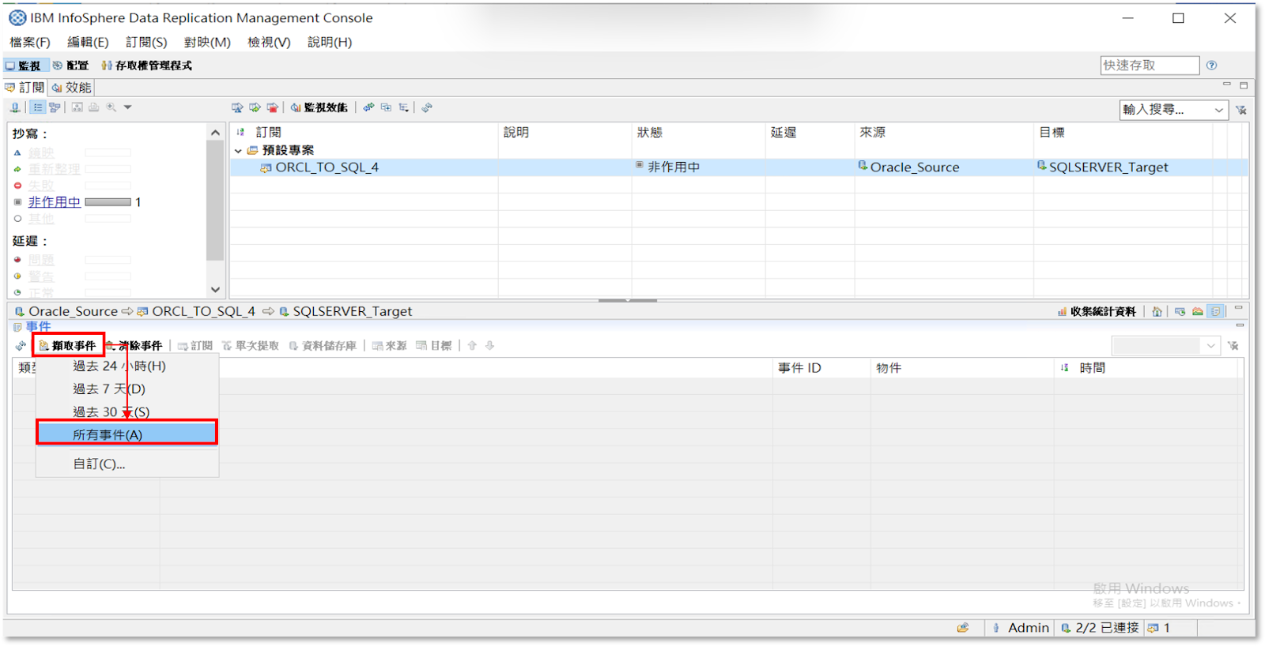Choose 所有事件(A) from the menu
Image resolution: width=1265 pixels, height=646 pixels.
(x=127, y=435)
